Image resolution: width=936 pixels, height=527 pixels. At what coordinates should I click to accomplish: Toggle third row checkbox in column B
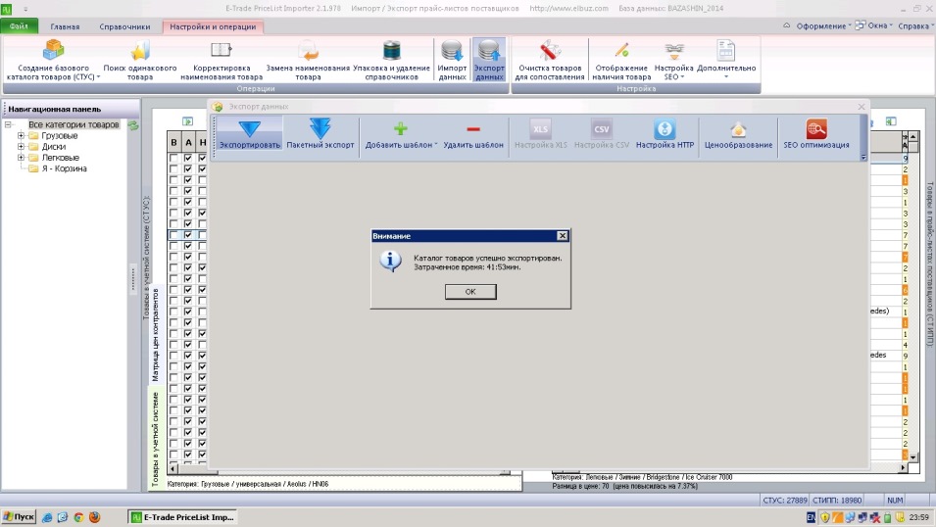point(173,179)
